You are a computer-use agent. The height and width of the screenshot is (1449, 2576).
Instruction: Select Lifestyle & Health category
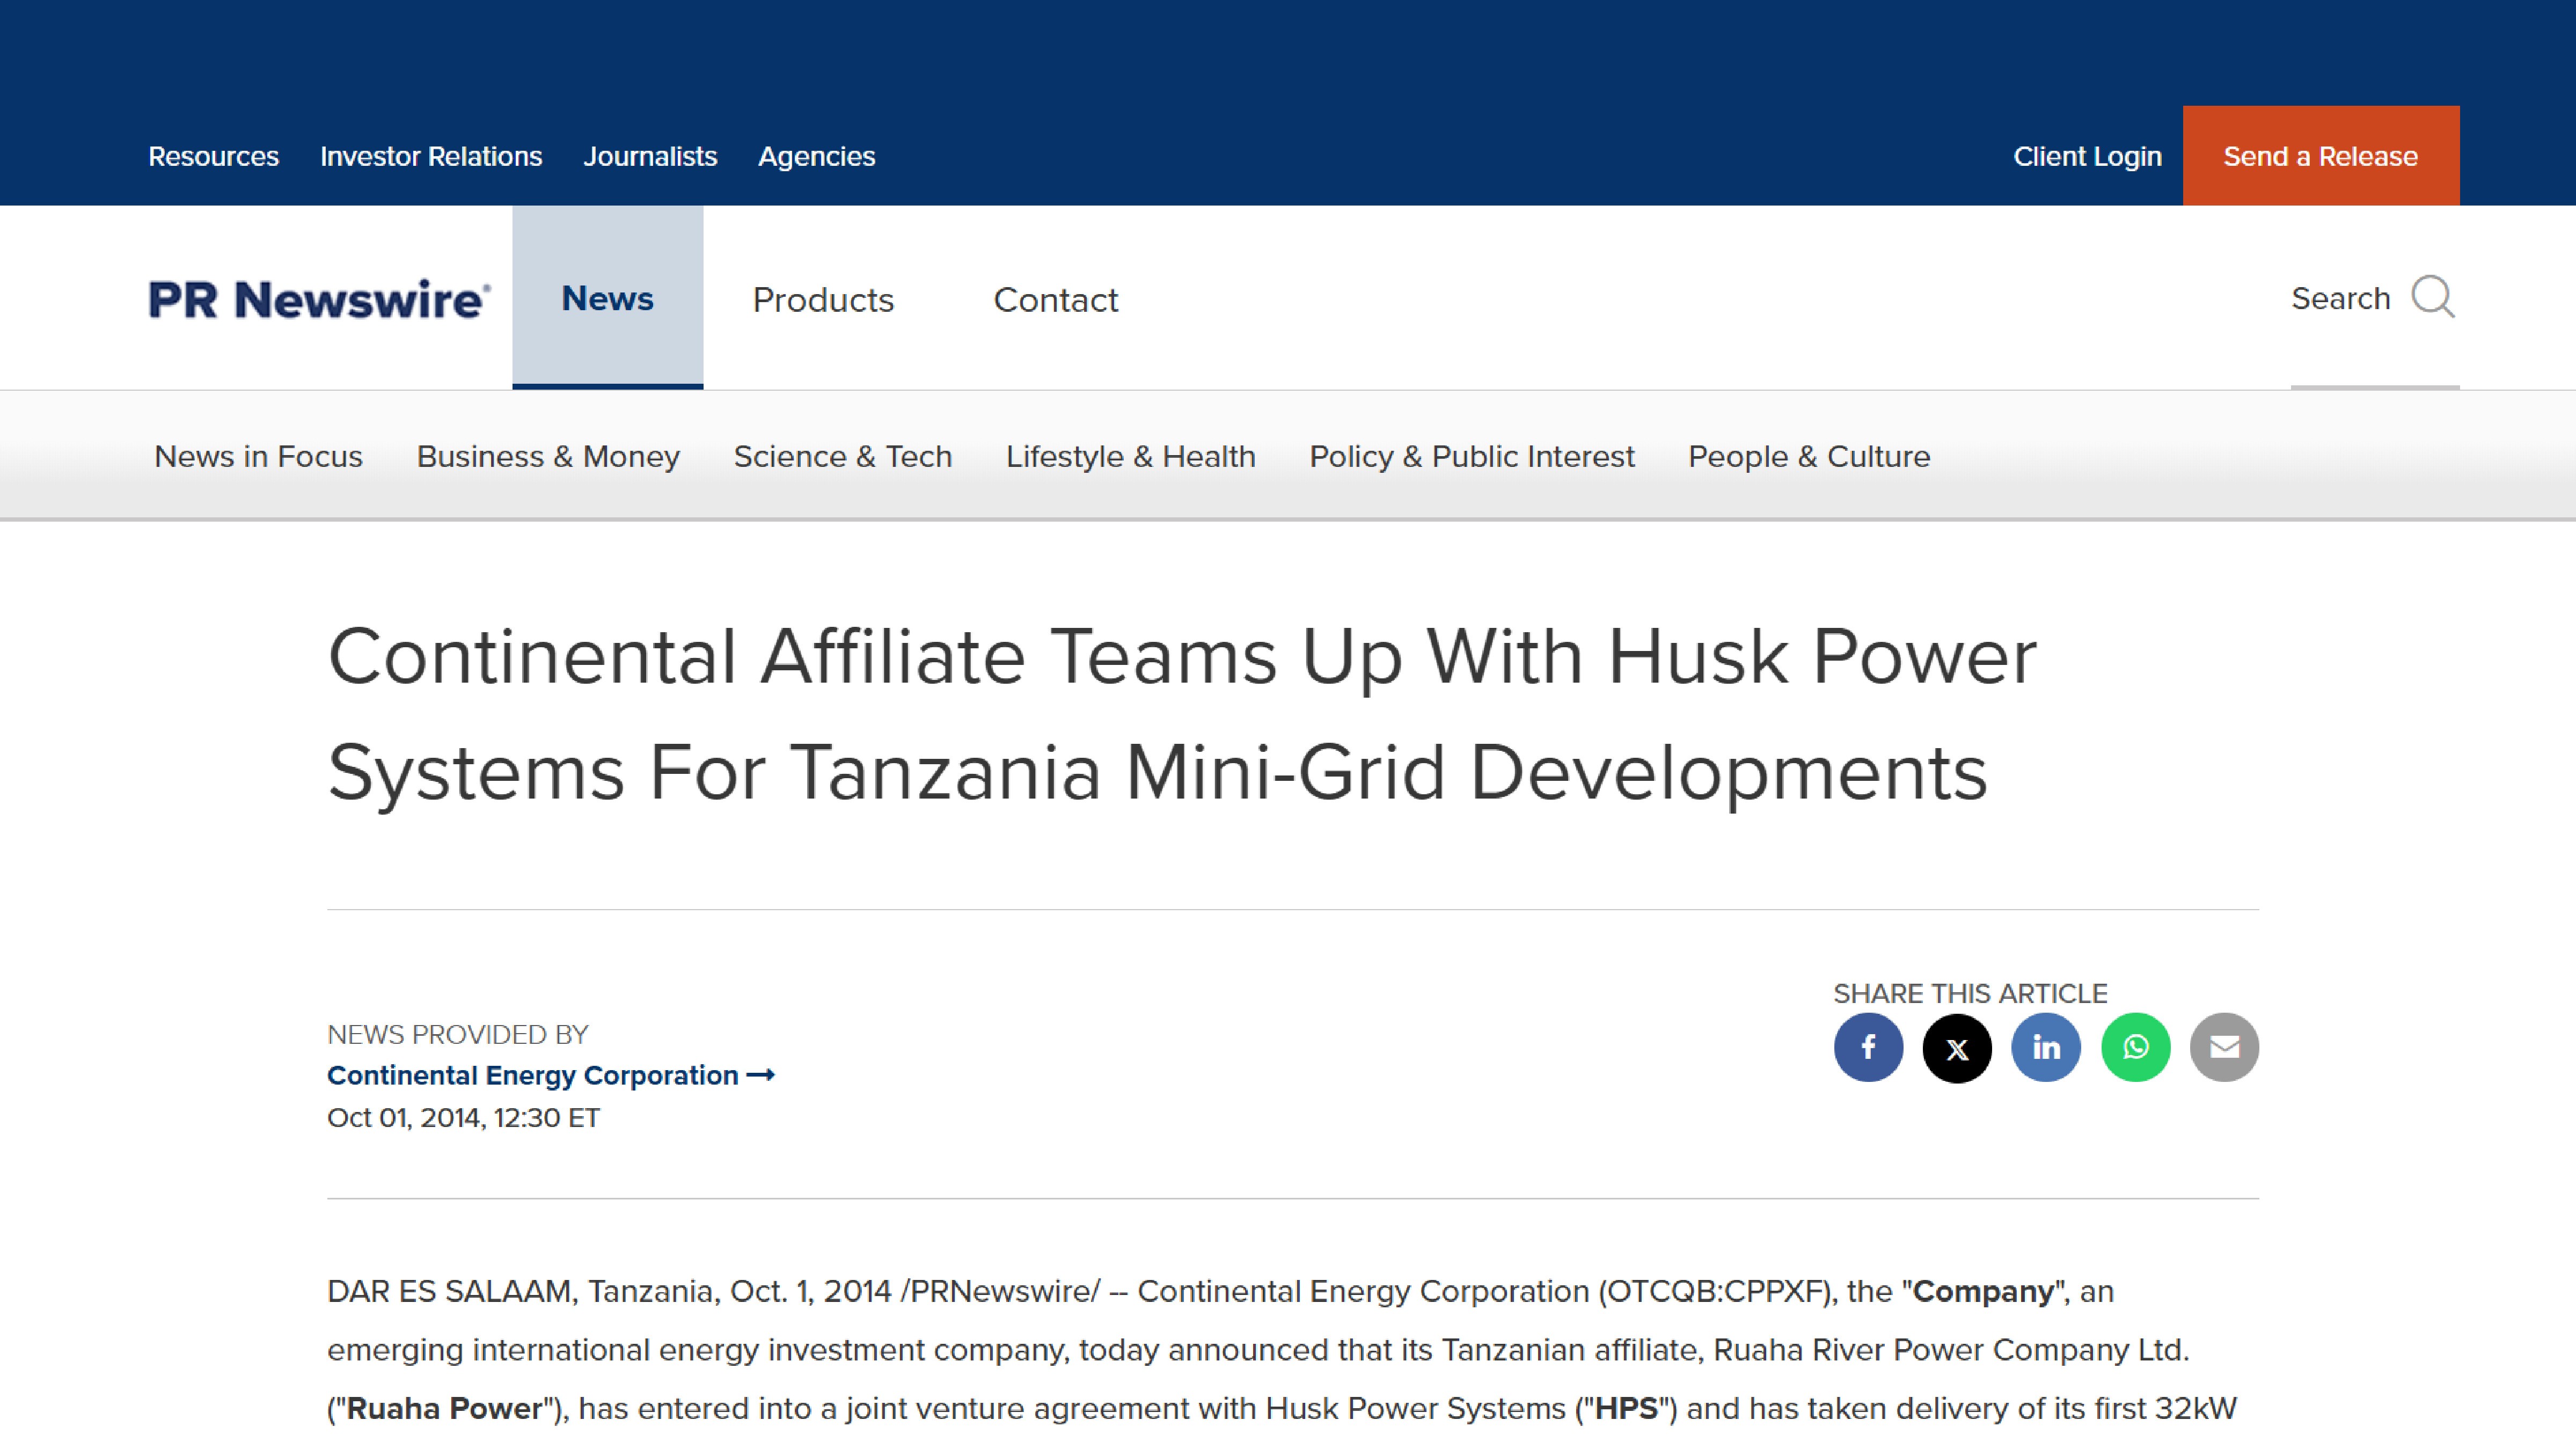click(x=1130, y=456)
